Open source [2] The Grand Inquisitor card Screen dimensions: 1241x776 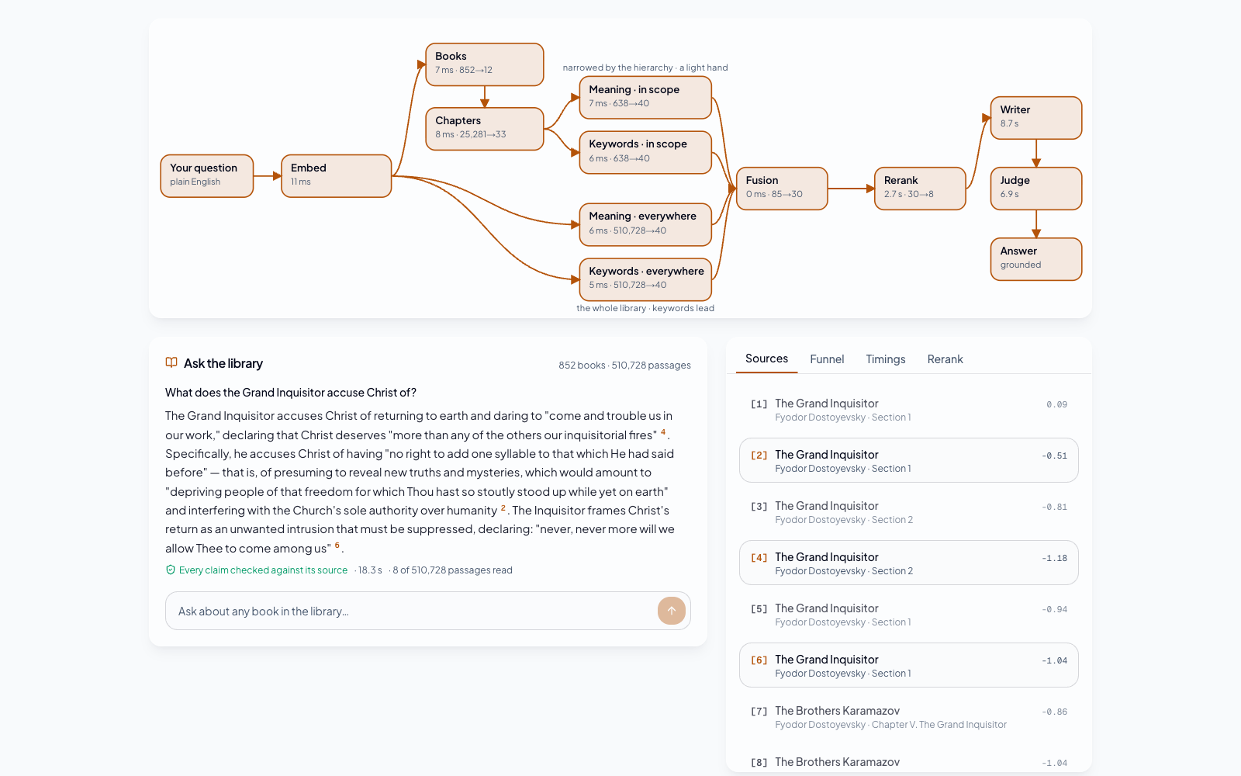click(909, 460)
